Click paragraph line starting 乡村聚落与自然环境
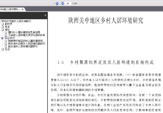 pos(109,95)
